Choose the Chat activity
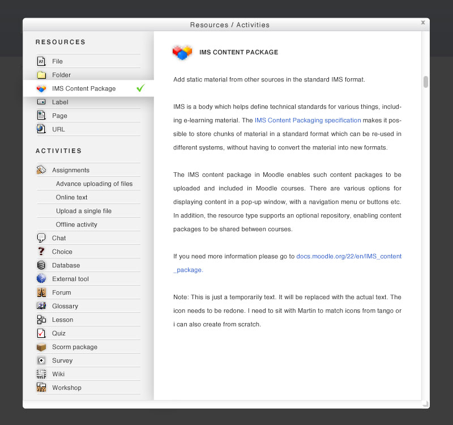The image size is (453, 425). pyautogui.click(x=88, y=238)
